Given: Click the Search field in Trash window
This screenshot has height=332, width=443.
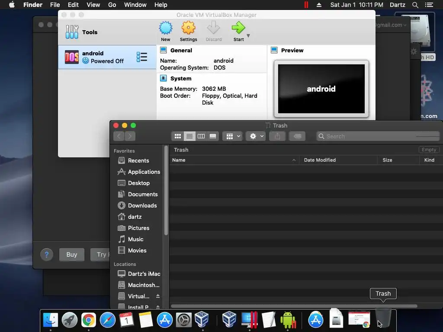Looking at the screenshot, I should (x=379, y=136).
